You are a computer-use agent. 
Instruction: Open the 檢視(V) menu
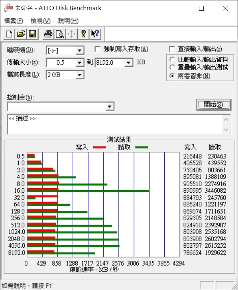(40, 21)
